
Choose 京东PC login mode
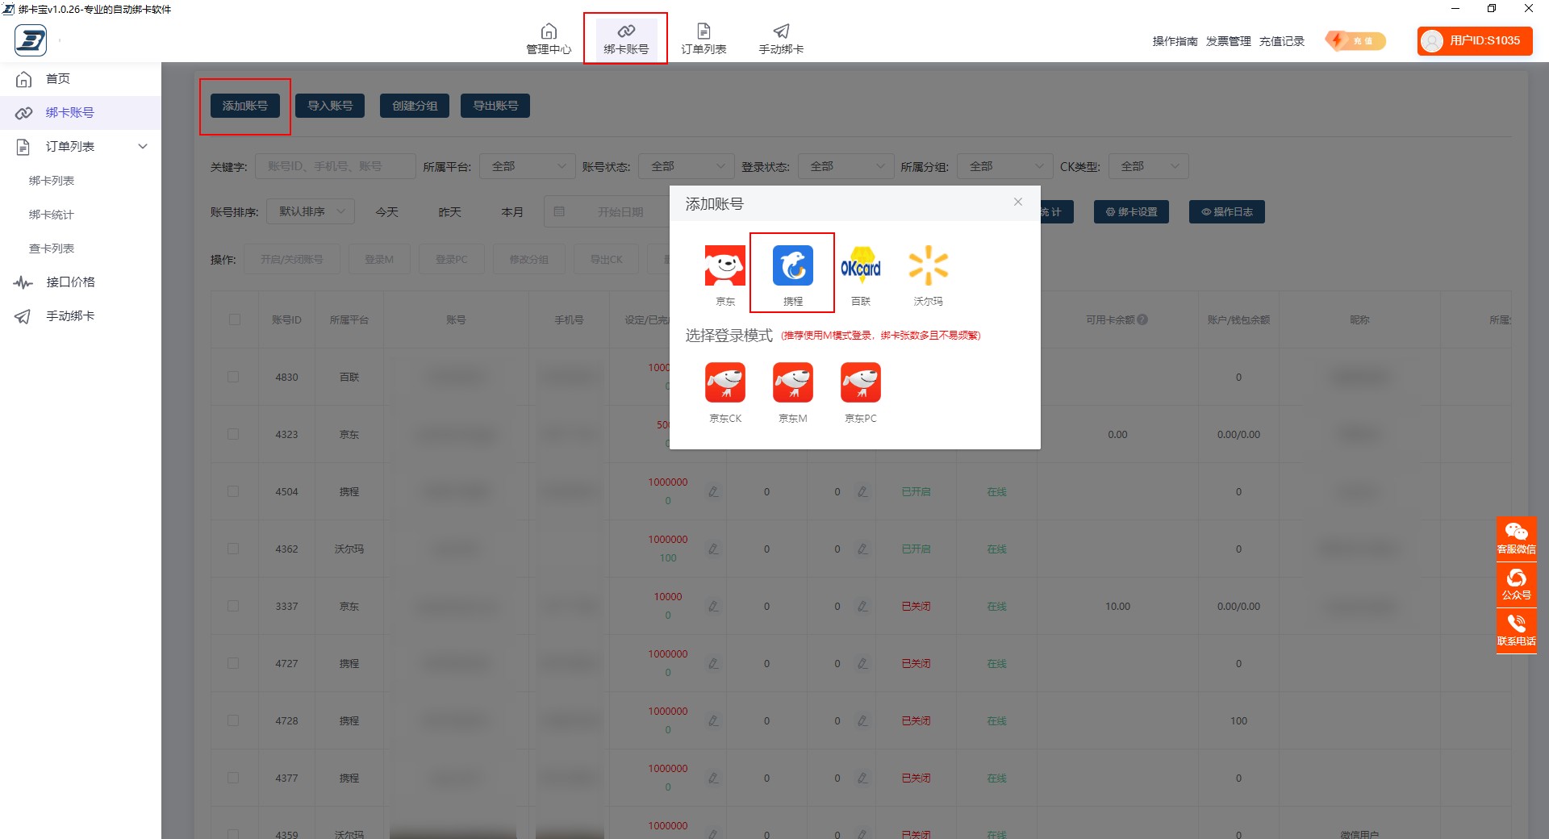click(860, 382)
